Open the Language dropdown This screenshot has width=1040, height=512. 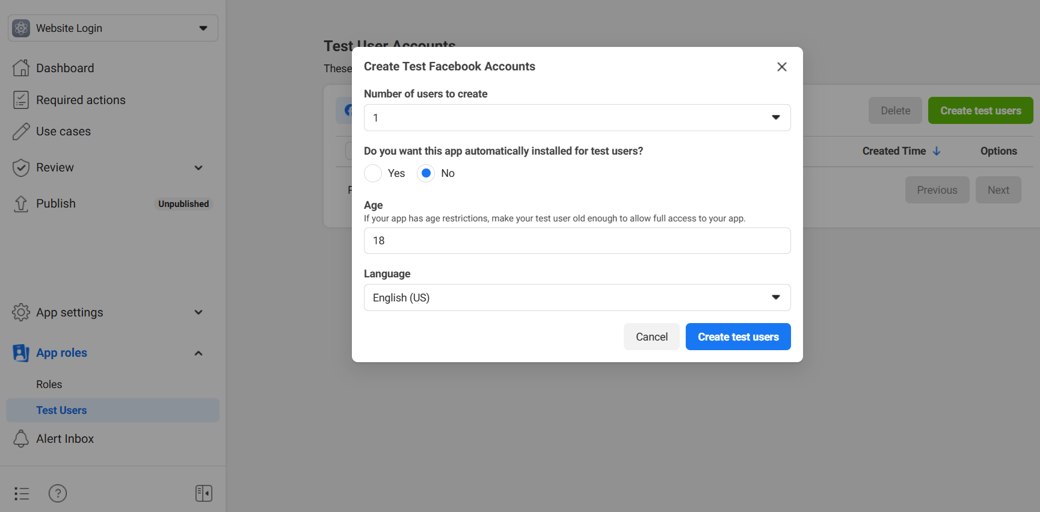pyautogui.click(x=577, y=298)
